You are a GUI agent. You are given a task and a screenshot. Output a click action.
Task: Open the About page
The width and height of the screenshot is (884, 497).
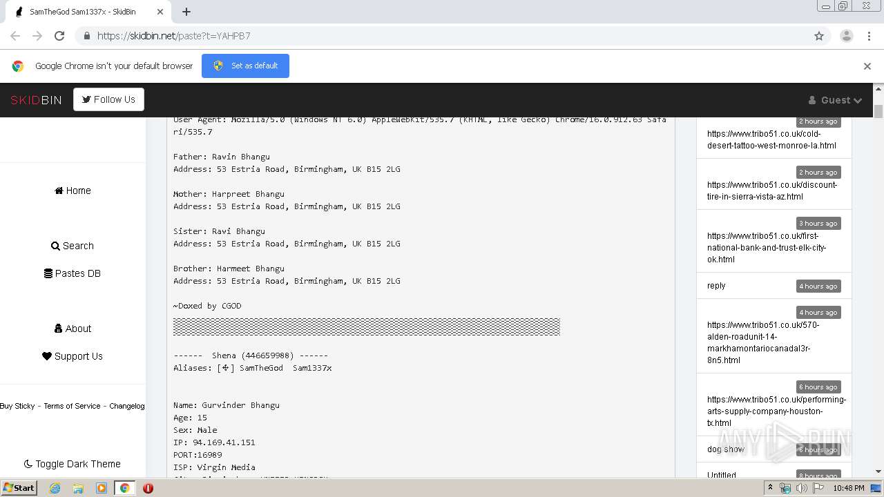[x=73, y=329]
